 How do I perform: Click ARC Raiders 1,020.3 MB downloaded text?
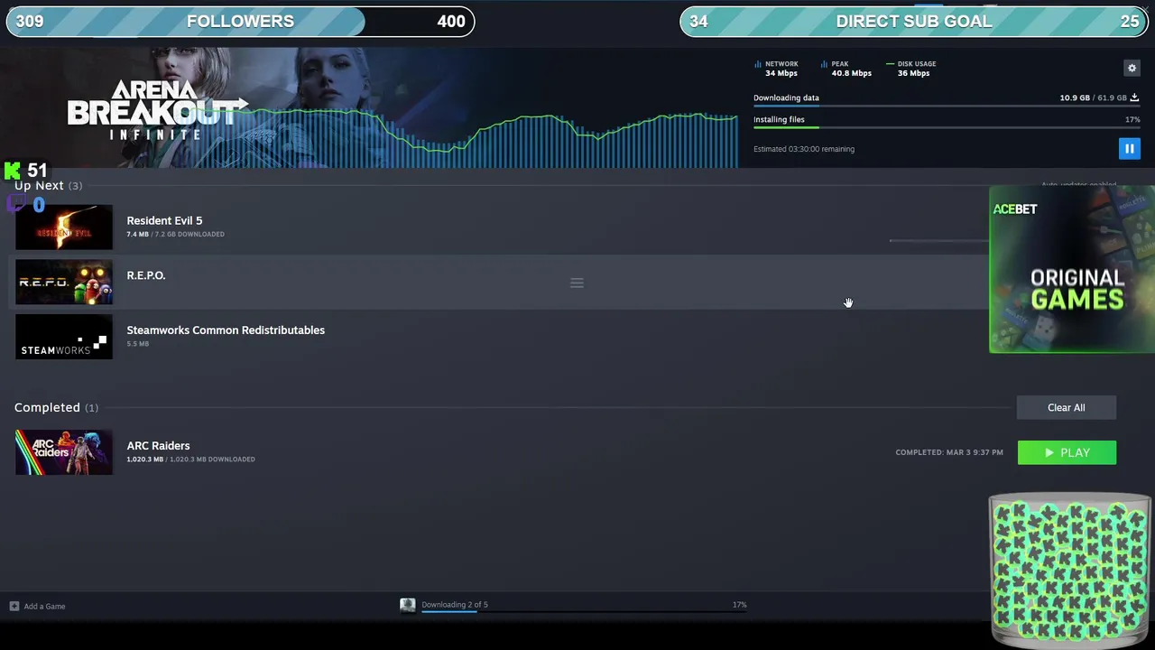[190, 459]
